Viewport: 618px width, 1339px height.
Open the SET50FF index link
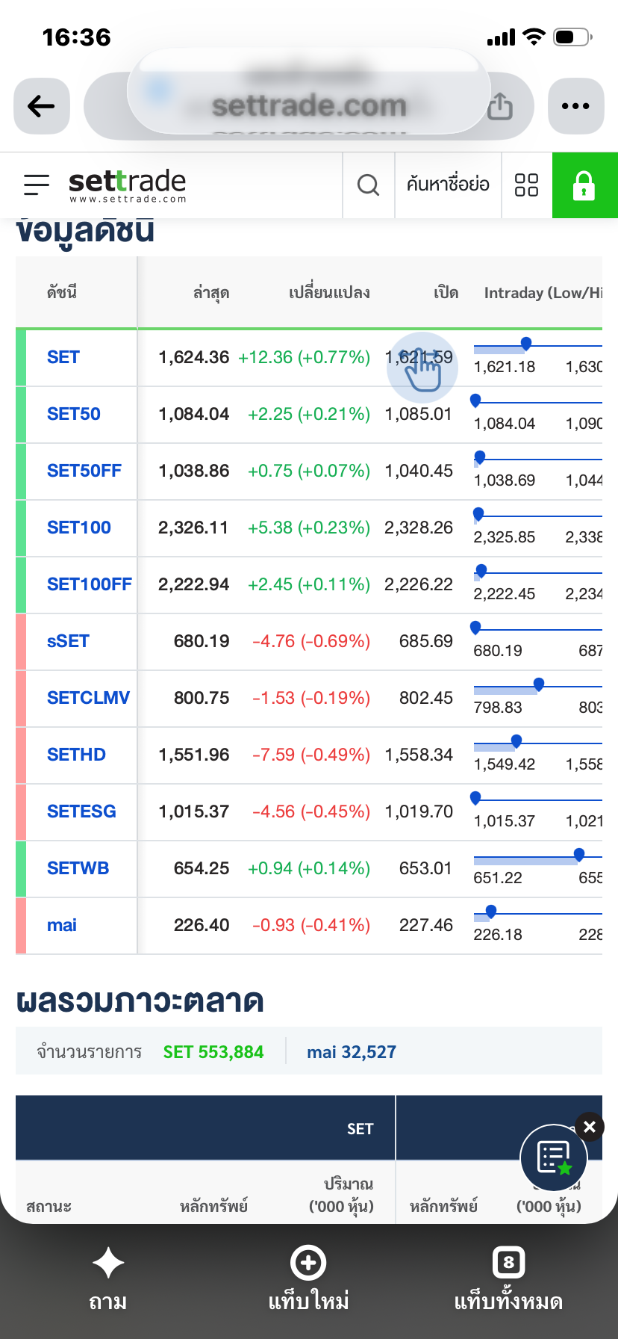point(84,471)
